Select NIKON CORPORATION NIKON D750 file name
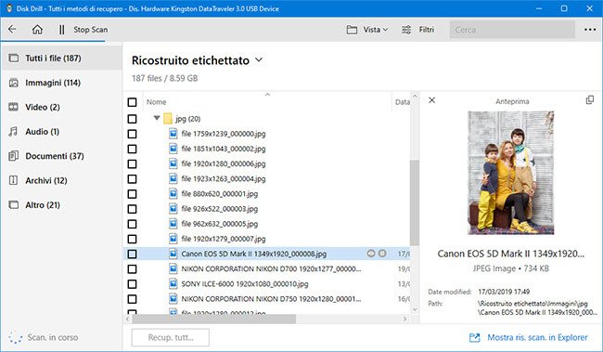The height and width of the screenshot is (352, 603). [x=271, y=299]
